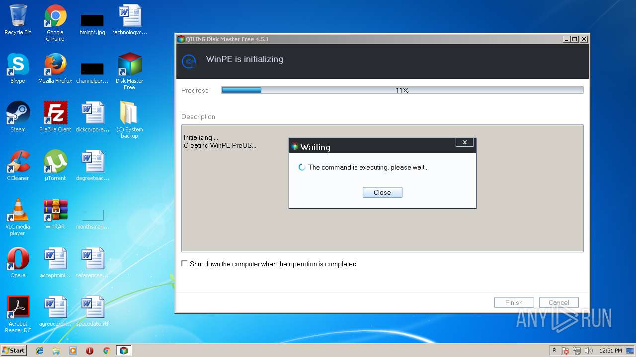Screen dimensions: 636x357
Task: Open Chrome from the taskbar
Action: coord(106,351)
